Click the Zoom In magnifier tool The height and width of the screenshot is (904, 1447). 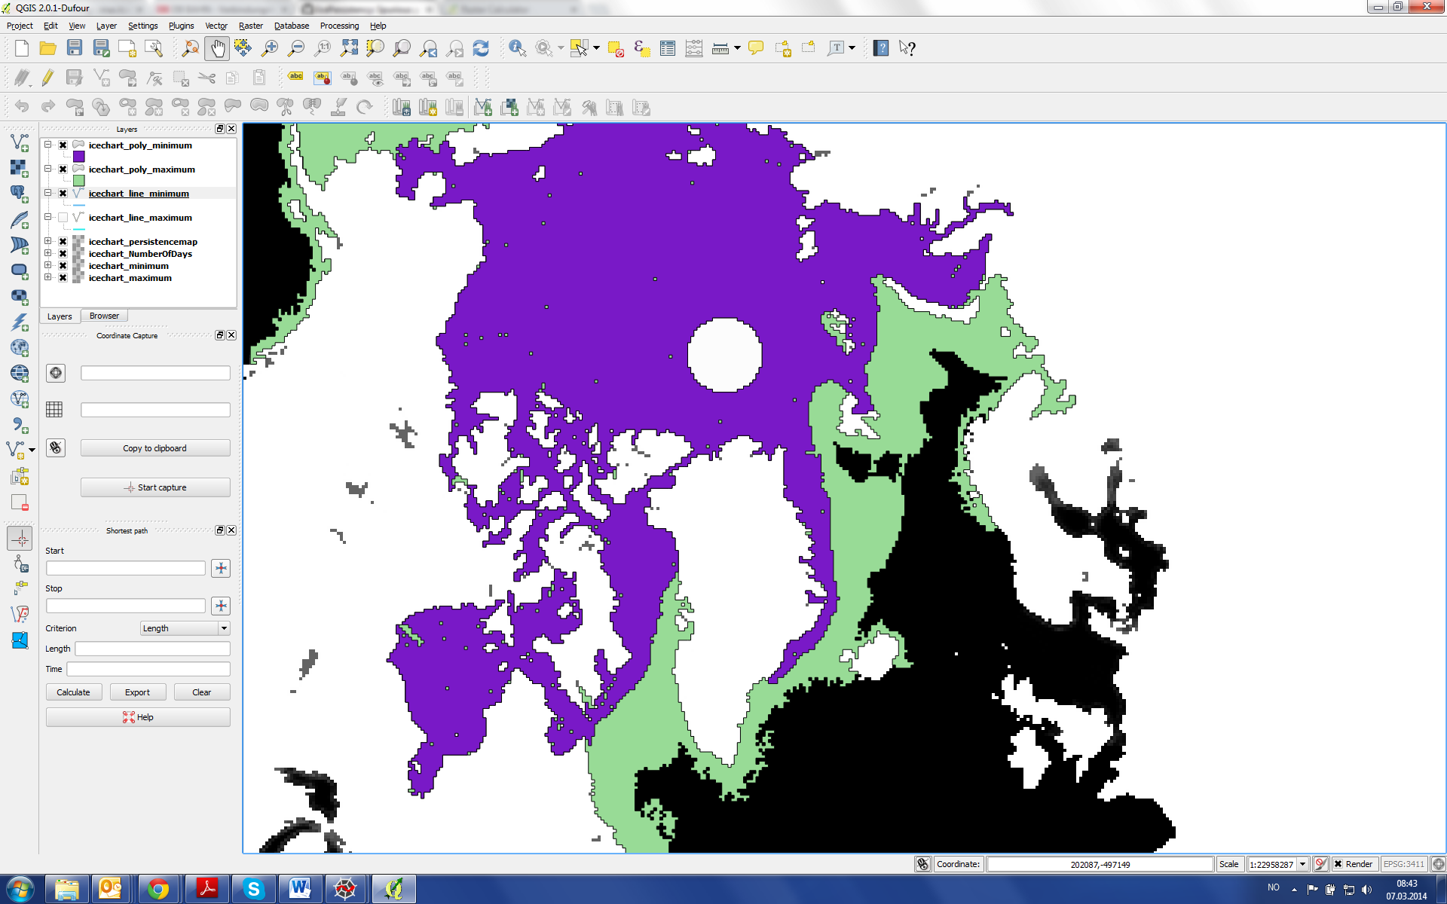click(x=269, y=48)
